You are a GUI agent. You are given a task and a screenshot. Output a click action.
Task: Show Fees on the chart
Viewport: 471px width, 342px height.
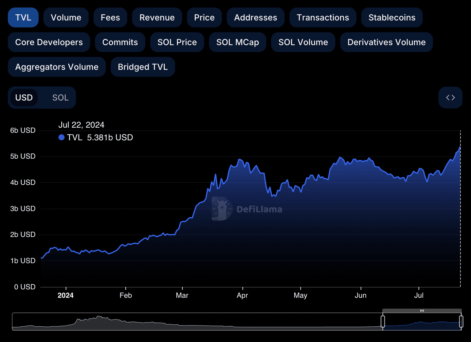(x=110, y=18)
